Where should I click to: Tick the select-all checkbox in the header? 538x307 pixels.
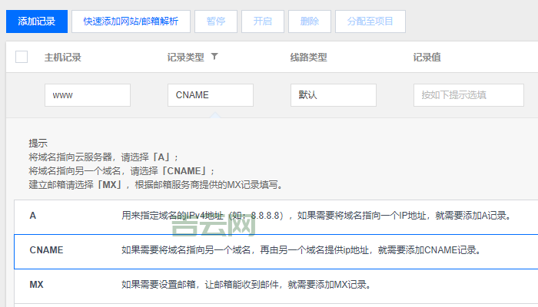click(22, 57)
